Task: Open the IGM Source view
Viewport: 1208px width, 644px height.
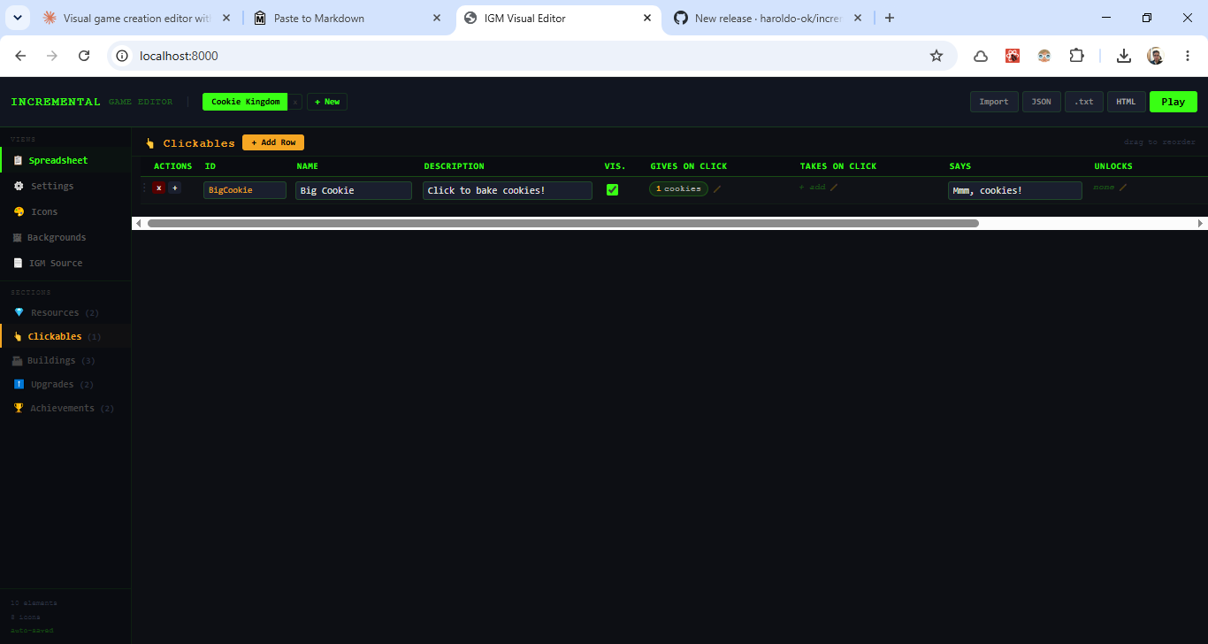Action: click(65, 263)
